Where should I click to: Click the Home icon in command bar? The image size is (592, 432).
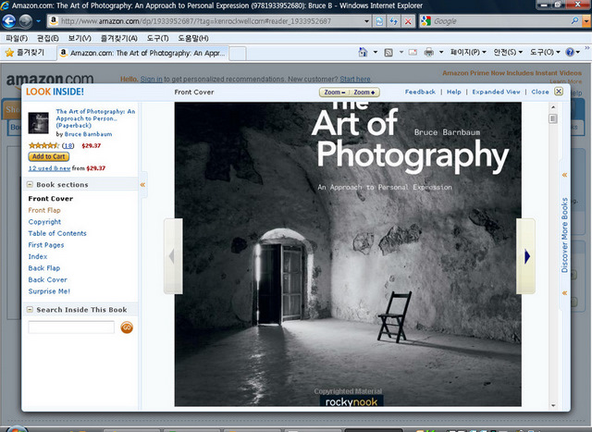tap(363, 52)
